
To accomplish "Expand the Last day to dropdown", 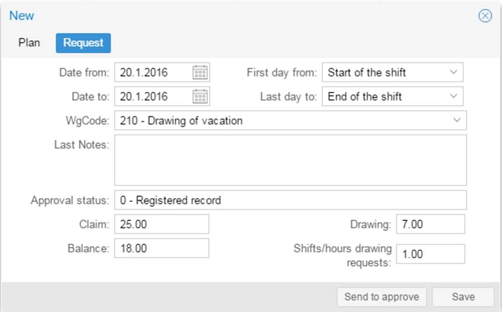I will tap(453, 96).
